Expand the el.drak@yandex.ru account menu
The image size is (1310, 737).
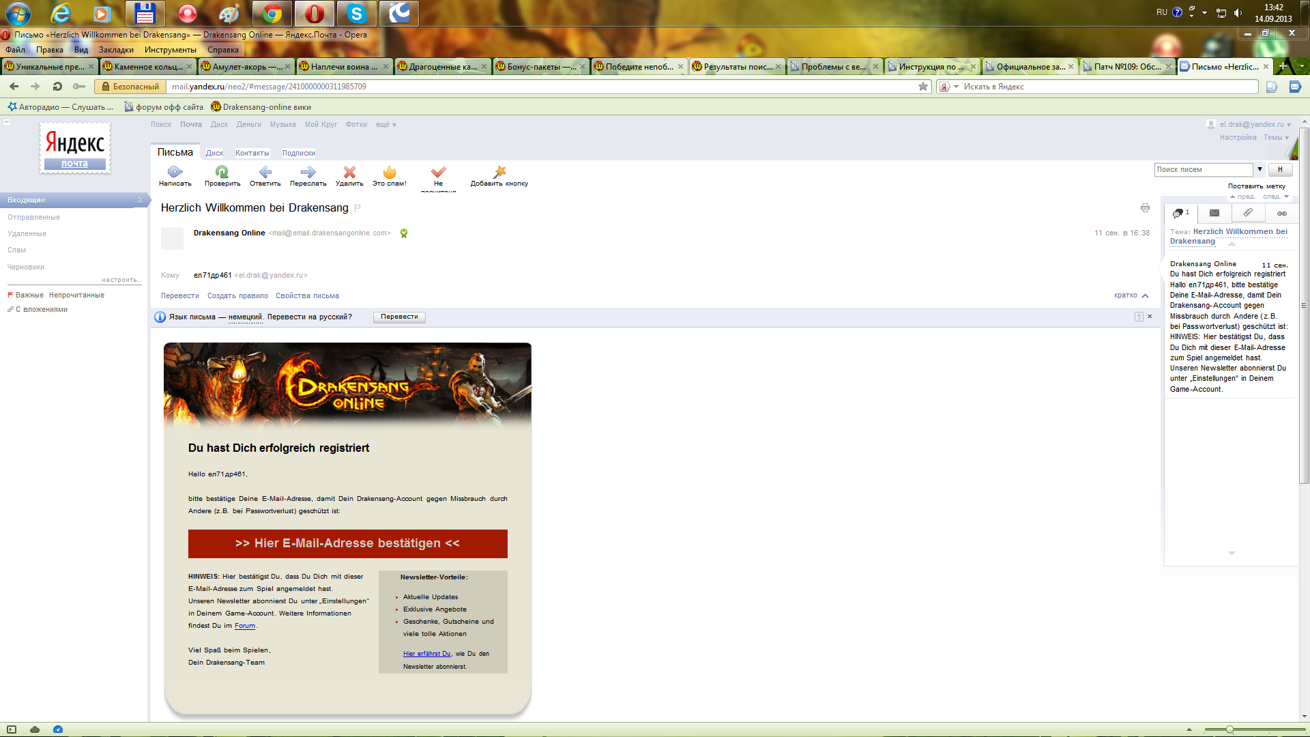1255,125
